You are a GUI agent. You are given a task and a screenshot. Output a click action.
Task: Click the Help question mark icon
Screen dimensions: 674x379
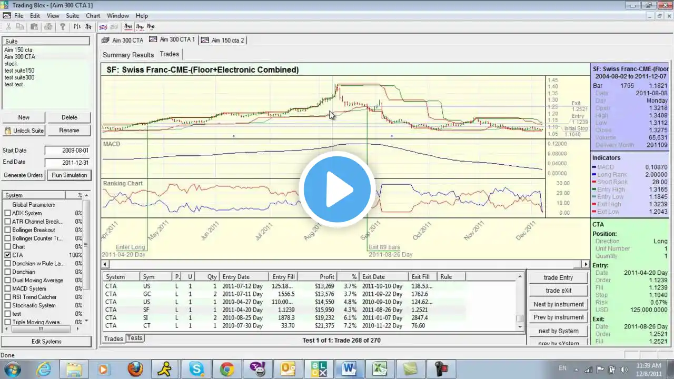point(63,27)
